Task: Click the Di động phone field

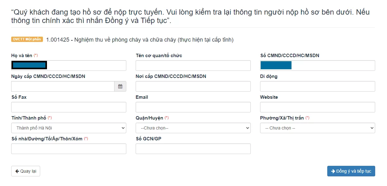Action: (x=318, y=86)
